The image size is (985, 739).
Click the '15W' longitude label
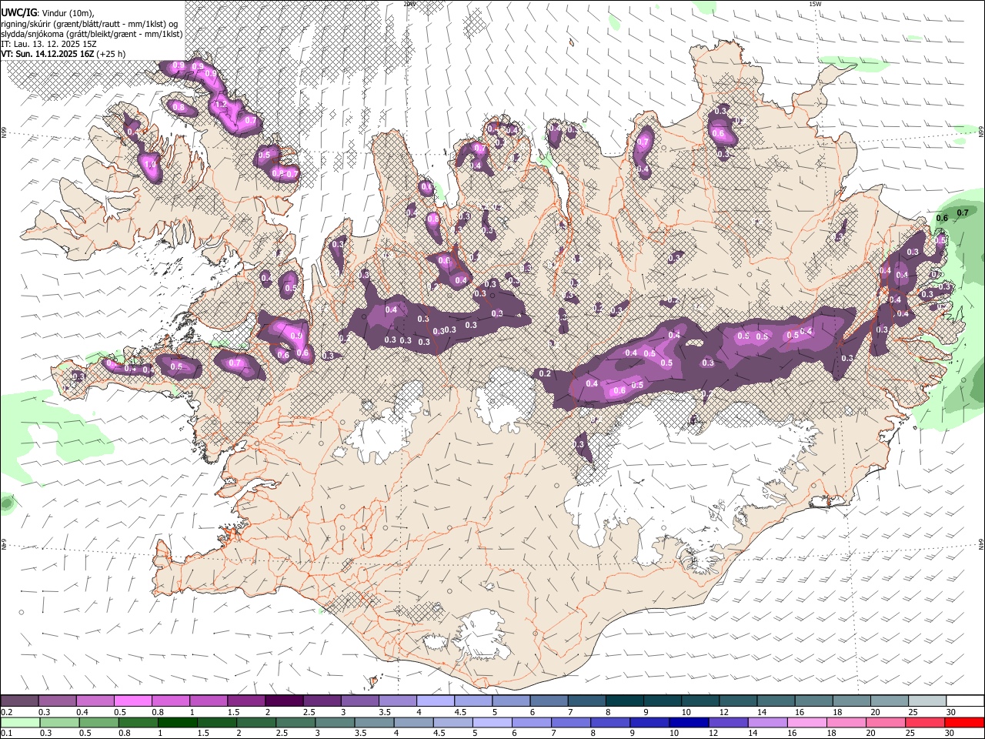tap(815, 4)
